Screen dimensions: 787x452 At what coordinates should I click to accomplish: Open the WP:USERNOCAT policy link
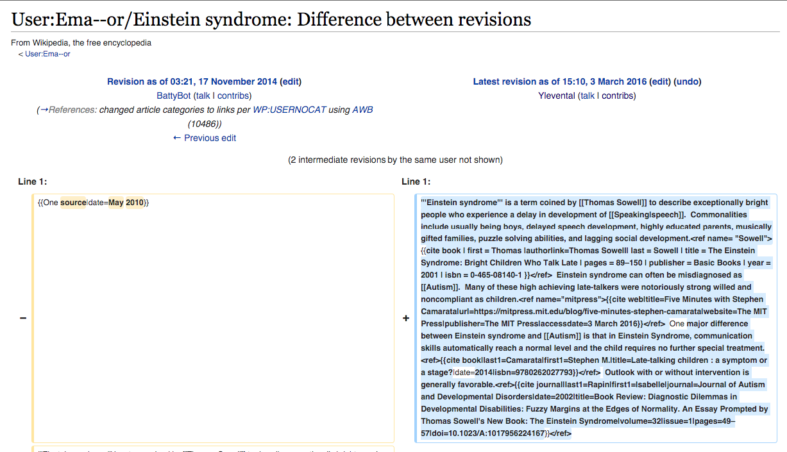coord(289,110)
